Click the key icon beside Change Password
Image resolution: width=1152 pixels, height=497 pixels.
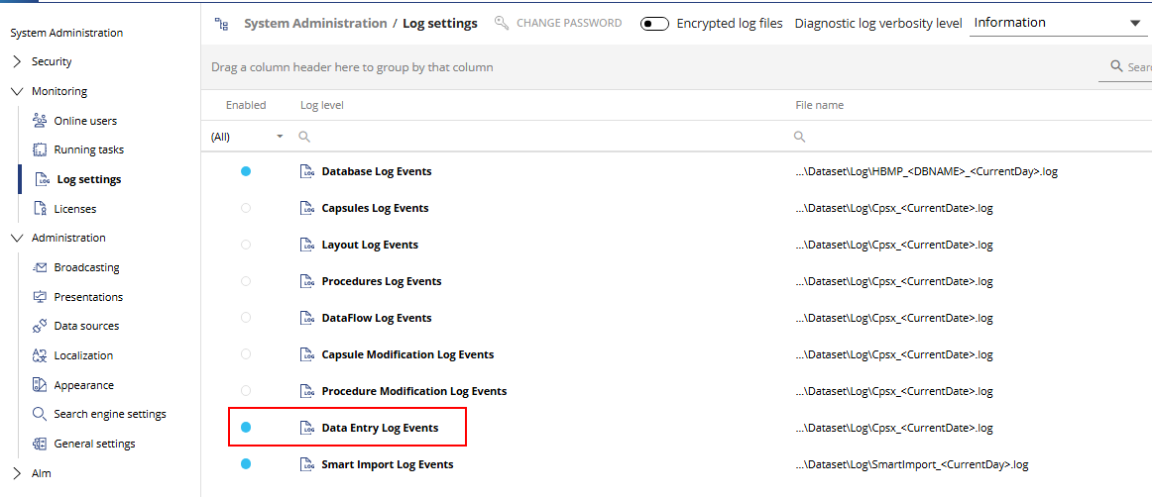[502, 23]
